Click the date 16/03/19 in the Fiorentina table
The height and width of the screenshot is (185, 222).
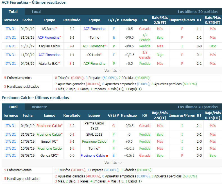tap(28, 46)
